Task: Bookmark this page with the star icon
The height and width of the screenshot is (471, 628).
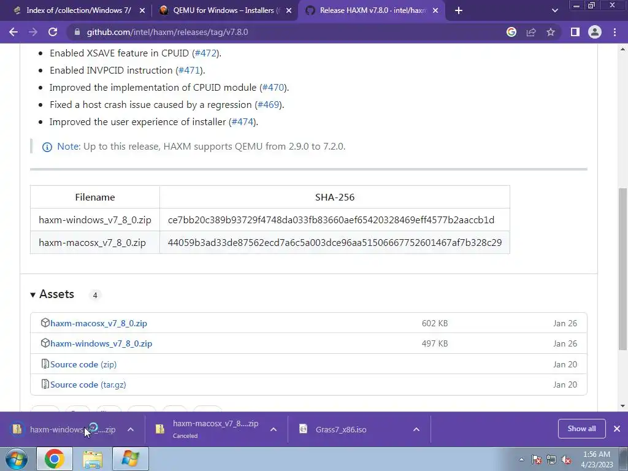Action: (551, 32)
